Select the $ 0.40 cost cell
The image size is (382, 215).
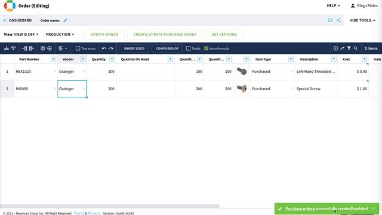[x=353, y=72]
